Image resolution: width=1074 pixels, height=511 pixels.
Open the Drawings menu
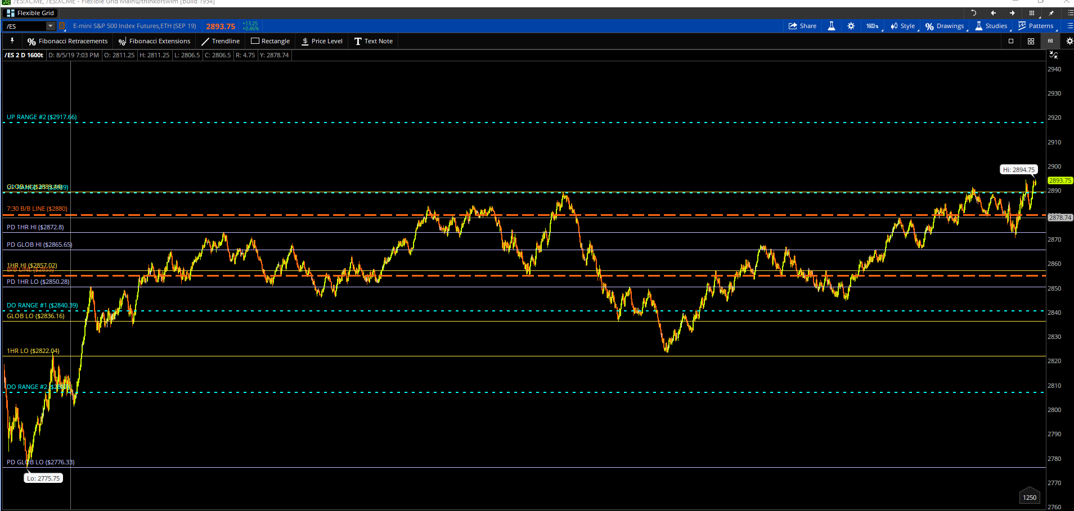click(x=945, y=26)
